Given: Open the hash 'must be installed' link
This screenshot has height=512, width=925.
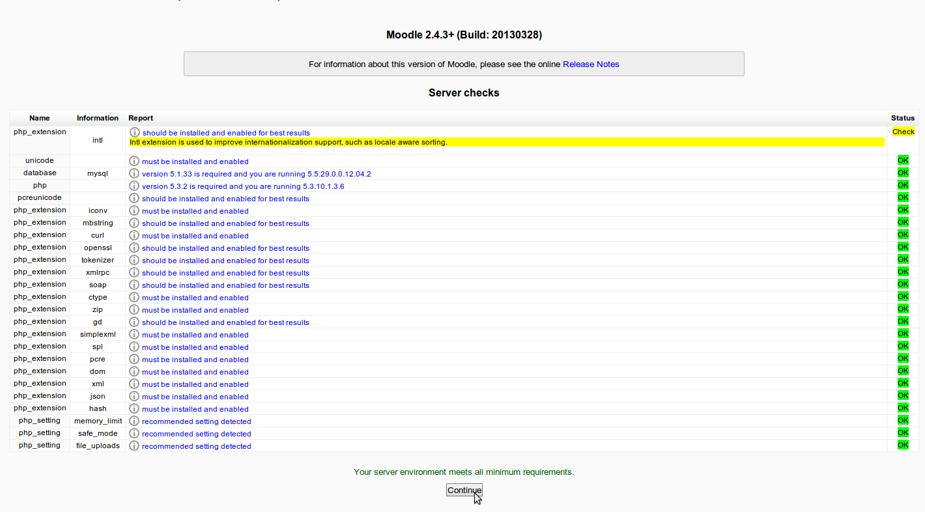Looking at the screenshot, I should (x=195, y=409).
